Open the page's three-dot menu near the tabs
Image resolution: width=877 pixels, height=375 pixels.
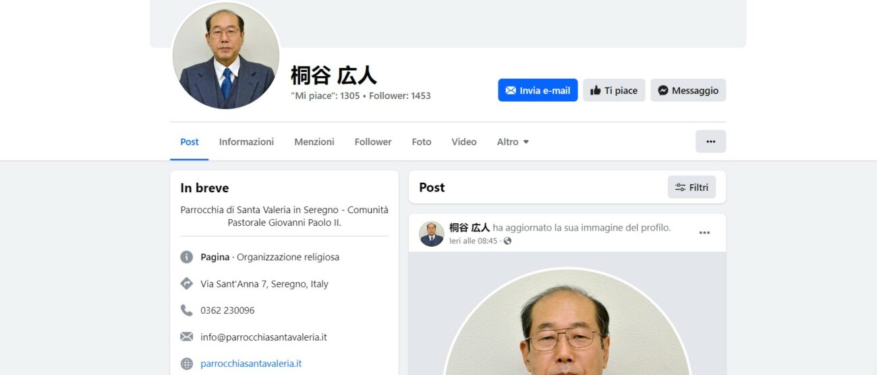point(710,142)
